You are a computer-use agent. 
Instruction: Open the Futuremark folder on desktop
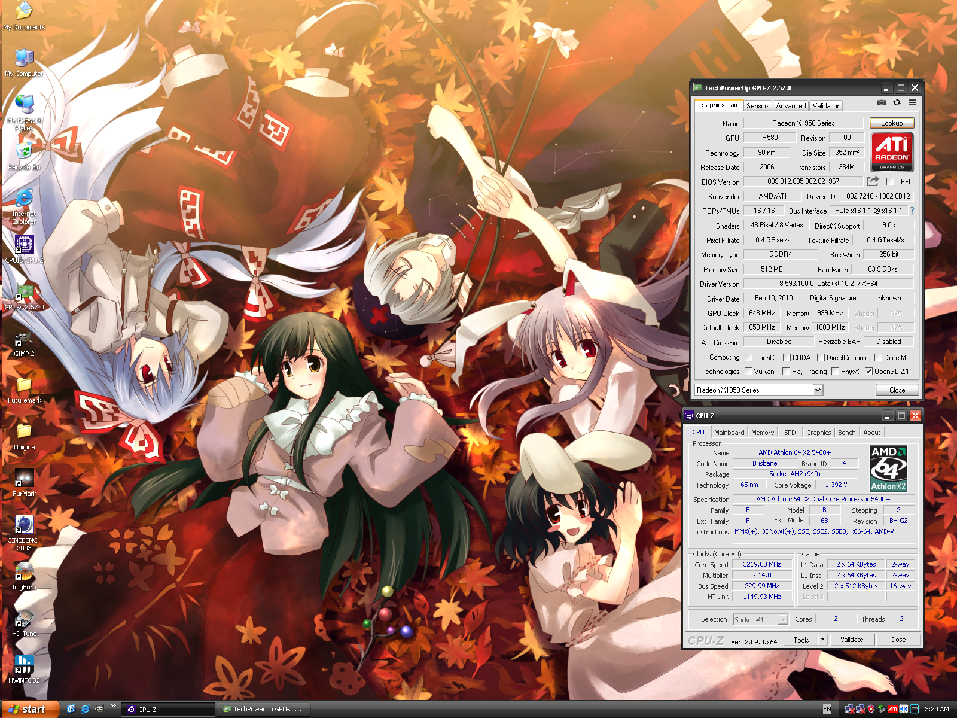coord(24,389)
